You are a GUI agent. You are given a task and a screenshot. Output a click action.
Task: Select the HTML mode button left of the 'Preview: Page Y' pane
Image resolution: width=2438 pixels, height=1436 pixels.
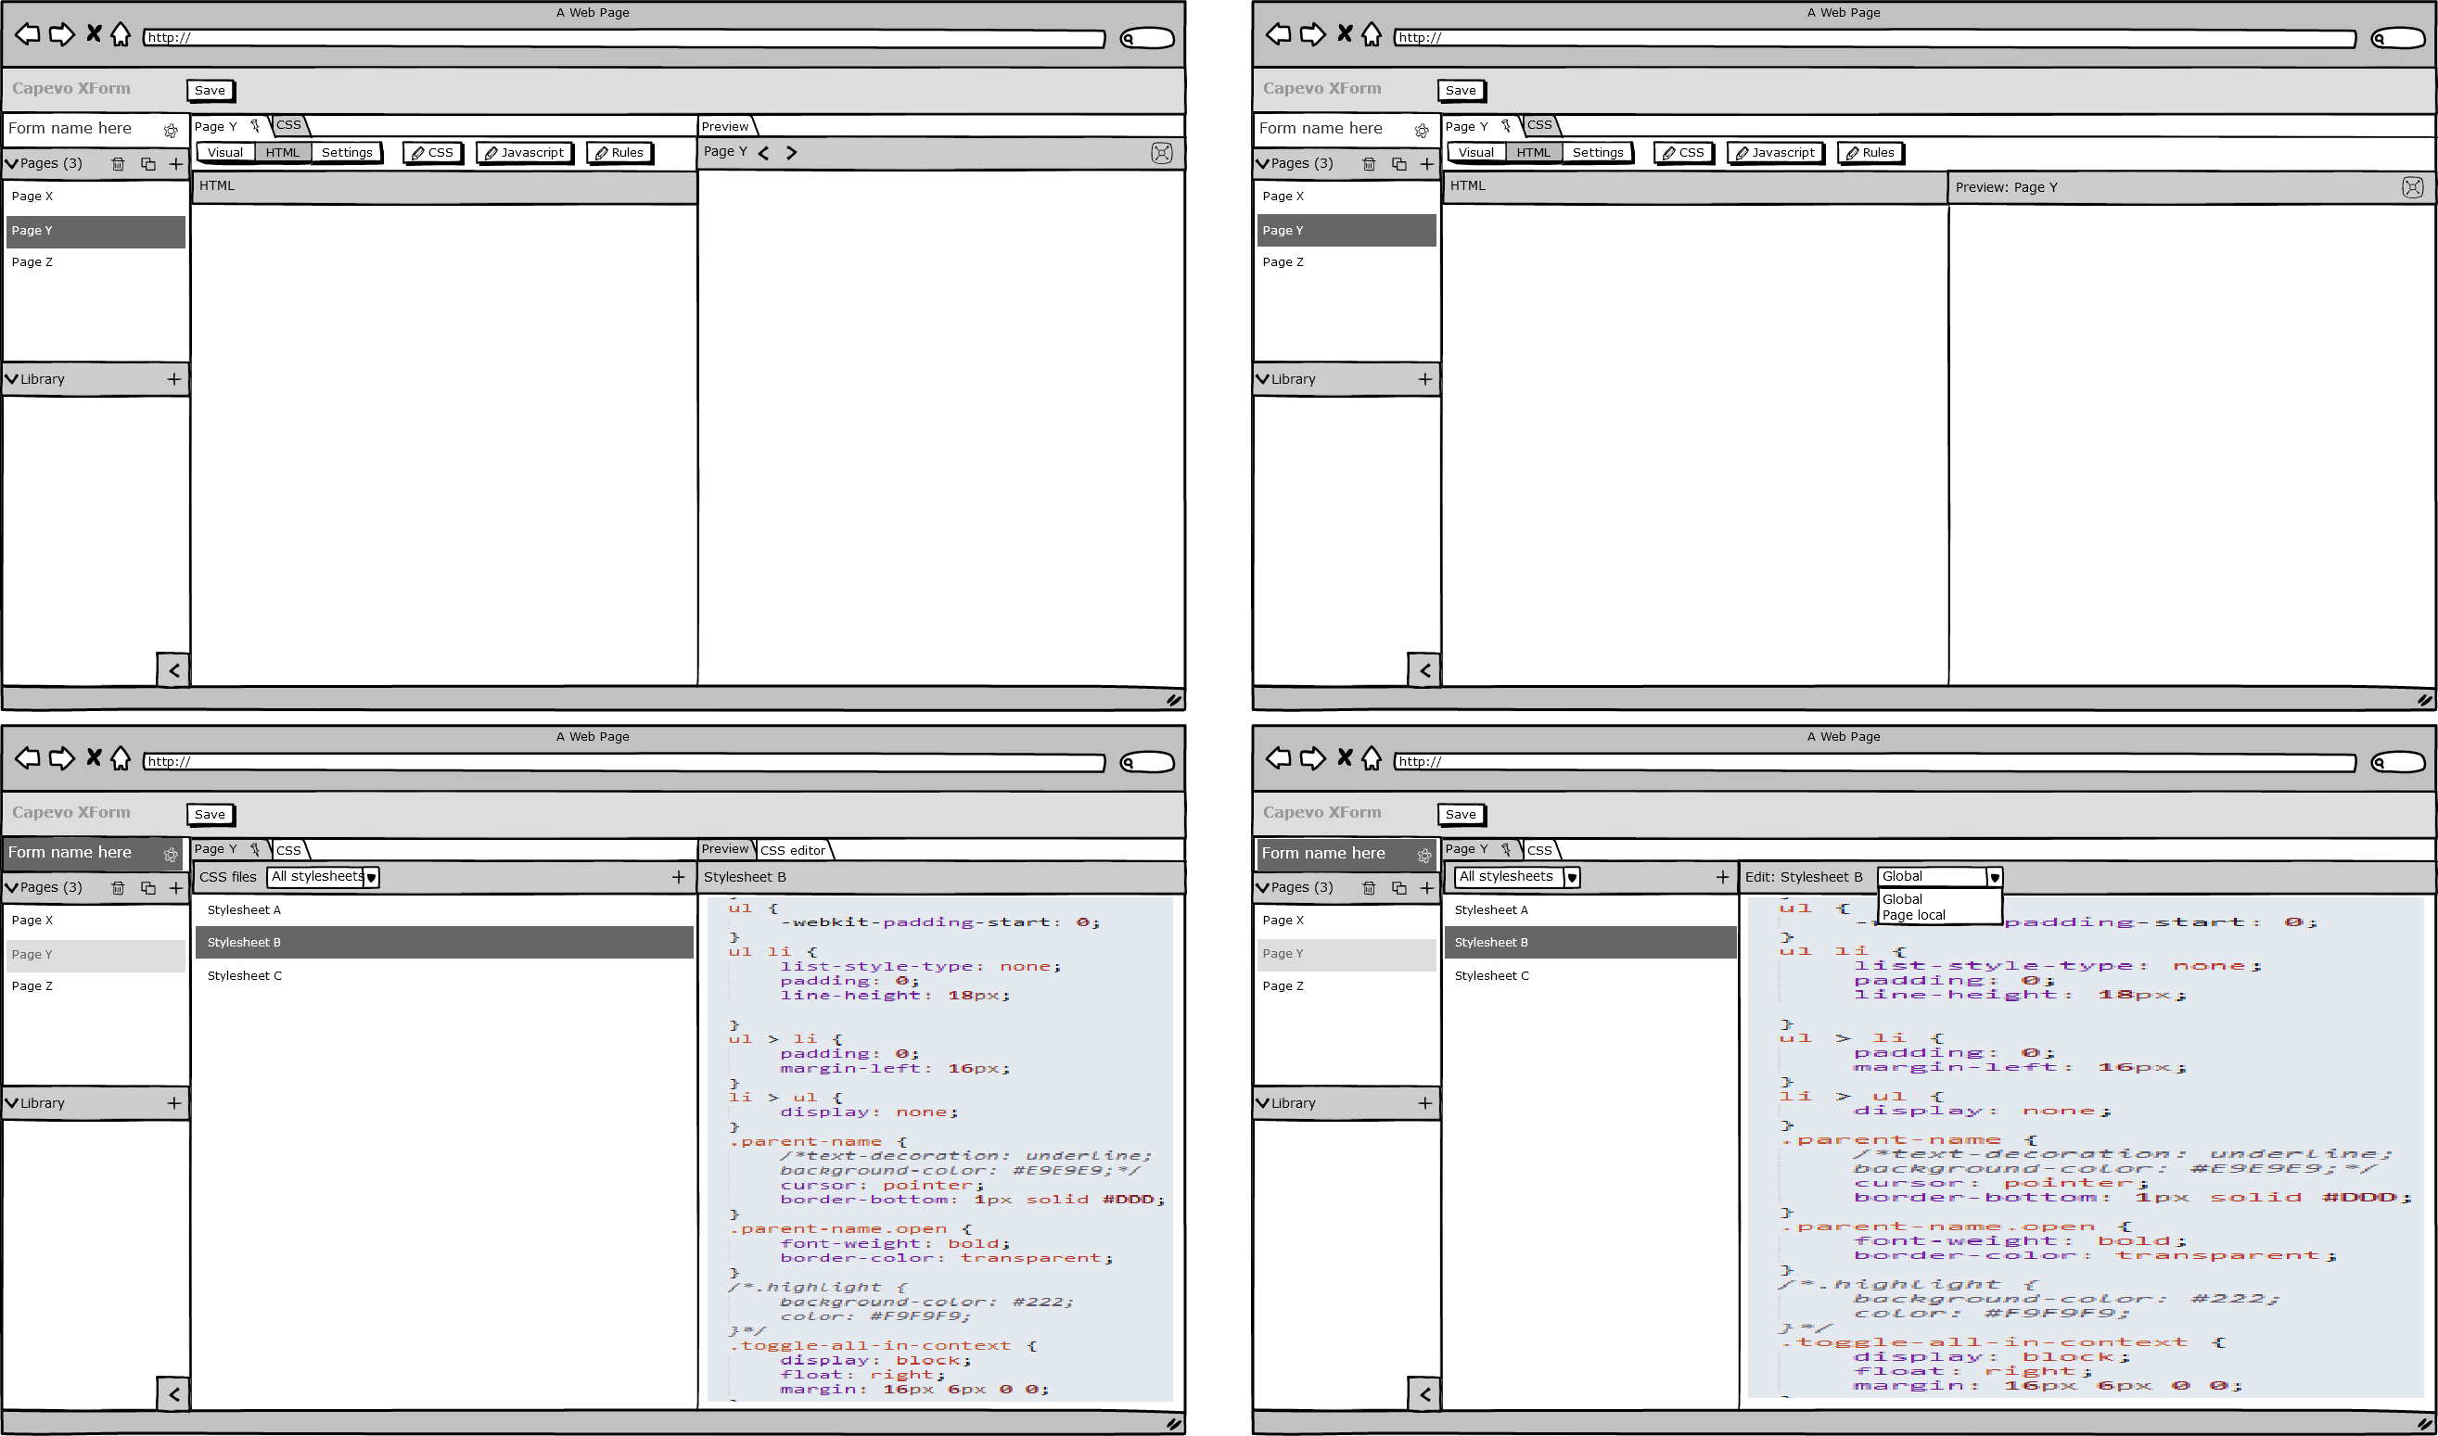(1533, 153)
